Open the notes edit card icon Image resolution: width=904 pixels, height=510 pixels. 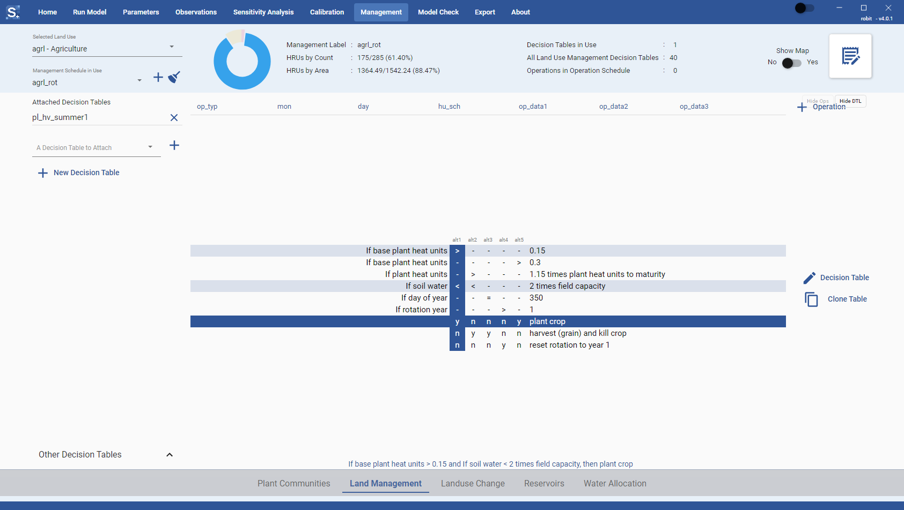coord(850,56)
